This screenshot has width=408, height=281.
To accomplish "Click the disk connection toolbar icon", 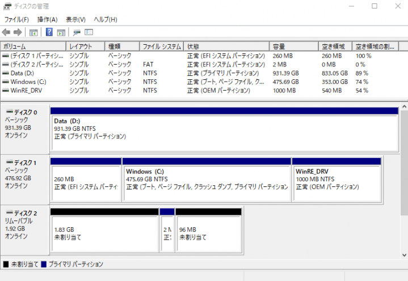I will (77, 32).
